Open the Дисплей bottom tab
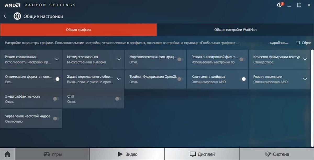The image size is (314, 160). click(x=202, y=154)
